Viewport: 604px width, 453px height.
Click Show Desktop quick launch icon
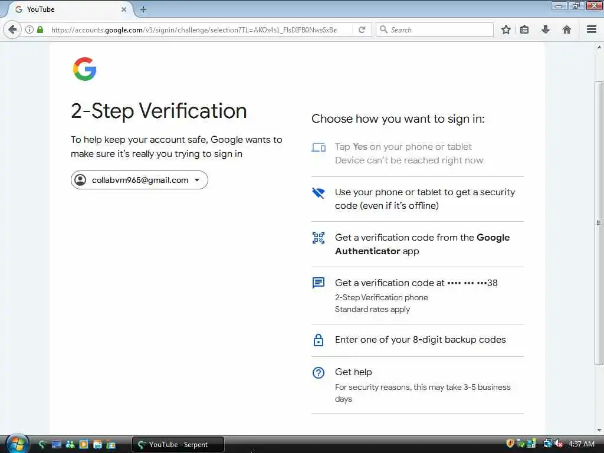[56, 445]
